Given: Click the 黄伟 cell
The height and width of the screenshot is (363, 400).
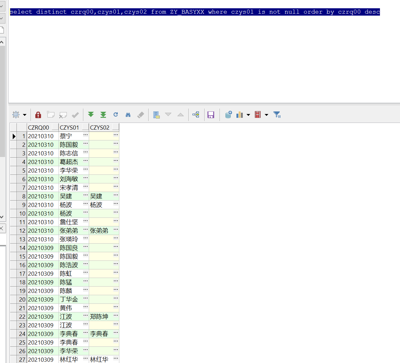Looking at the screenshot, I should [74, 308].
